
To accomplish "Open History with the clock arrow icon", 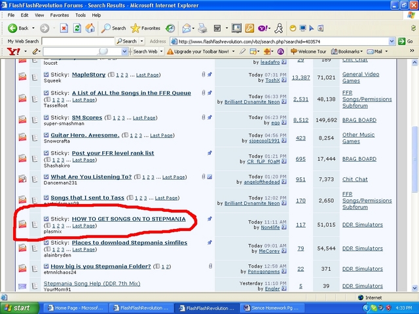I will 170,28.
